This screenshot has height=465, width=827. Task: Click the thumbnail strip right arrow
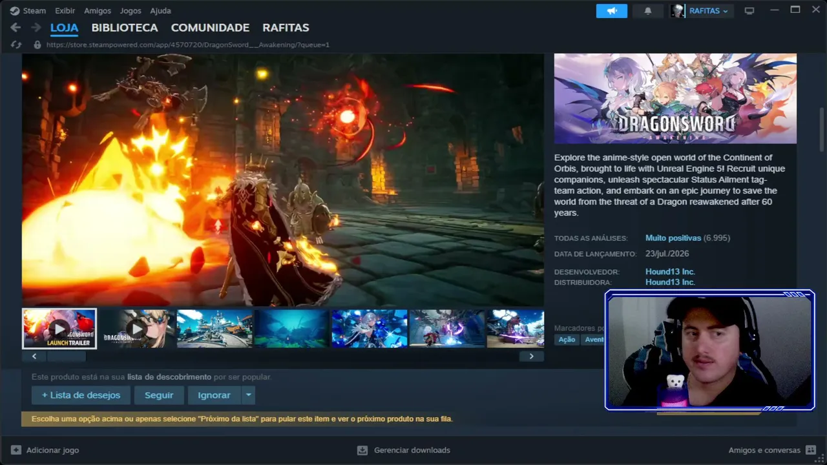[x=532, y=356]
